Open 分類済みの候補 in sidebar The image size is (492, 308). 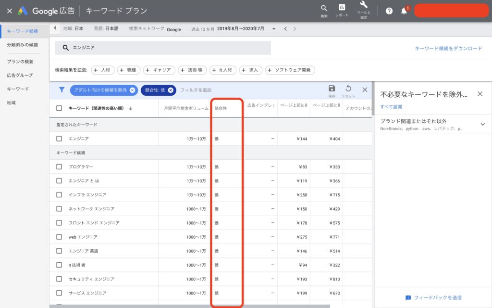pyautogui.click(x=23, y=45)
